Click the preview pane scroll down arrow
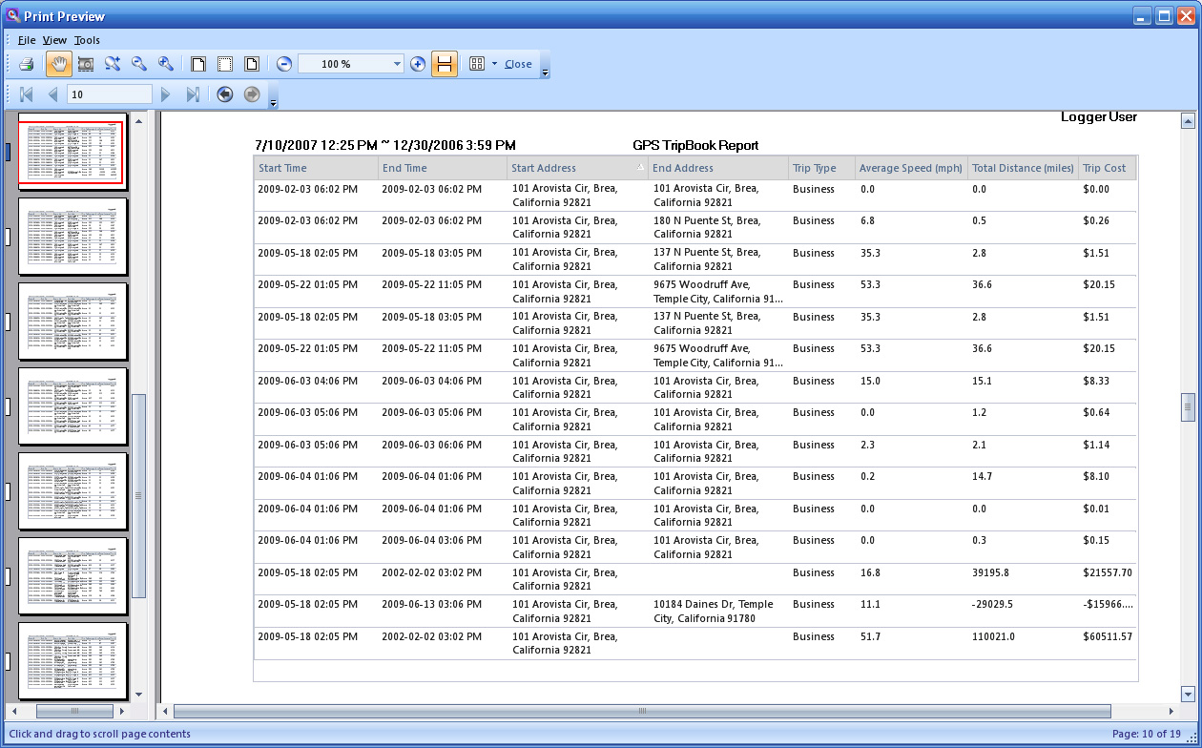Image resolution: width=1202 pixels, height=748 pixels. 1188,694
